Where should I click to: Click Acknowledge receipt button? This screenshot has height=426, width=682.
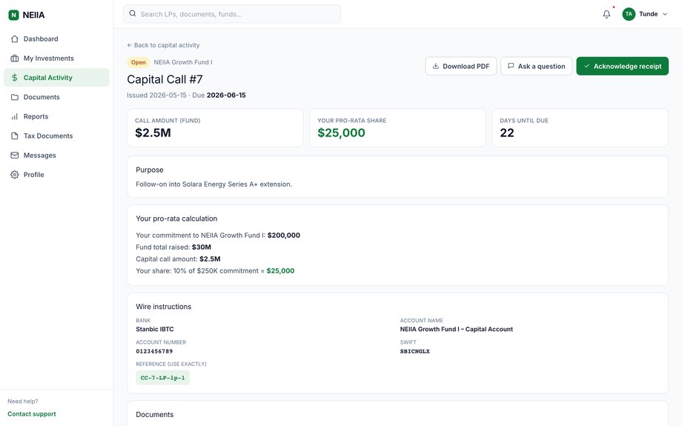[623, 66]
